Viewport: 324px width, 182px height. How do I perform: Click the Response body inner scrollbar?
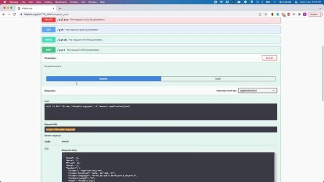275,167
